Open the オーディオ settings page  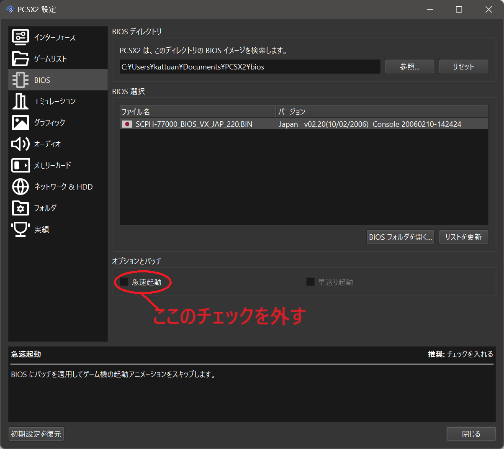coord(58,144)
